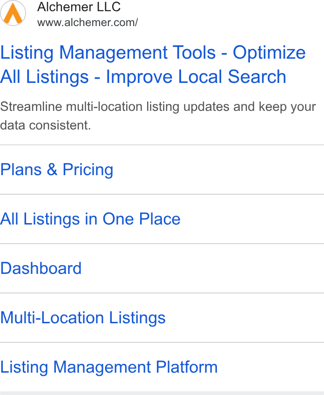The height and width of the screenshot is (395, 324).
Task: Open the Listing Management Tools headline link
Action: 153,64
